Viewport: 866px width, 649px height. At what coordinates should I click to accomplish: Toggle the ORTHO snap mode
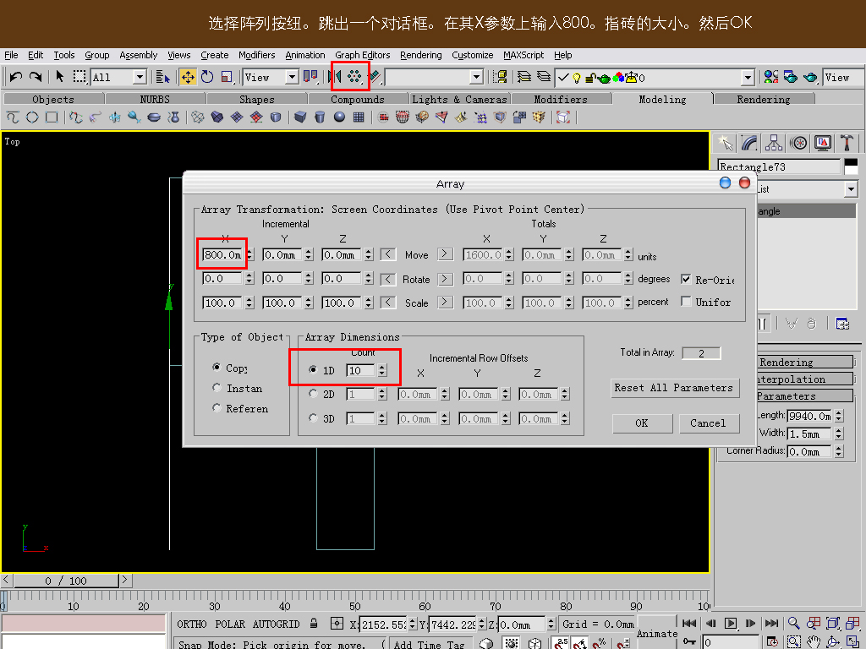[192, 624]
